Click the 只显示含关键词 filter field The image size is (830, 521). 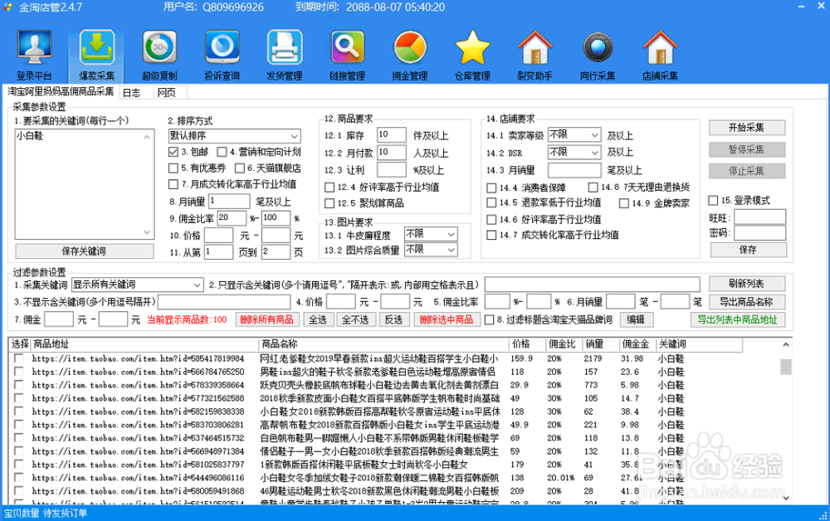click(x=593, y=285)
